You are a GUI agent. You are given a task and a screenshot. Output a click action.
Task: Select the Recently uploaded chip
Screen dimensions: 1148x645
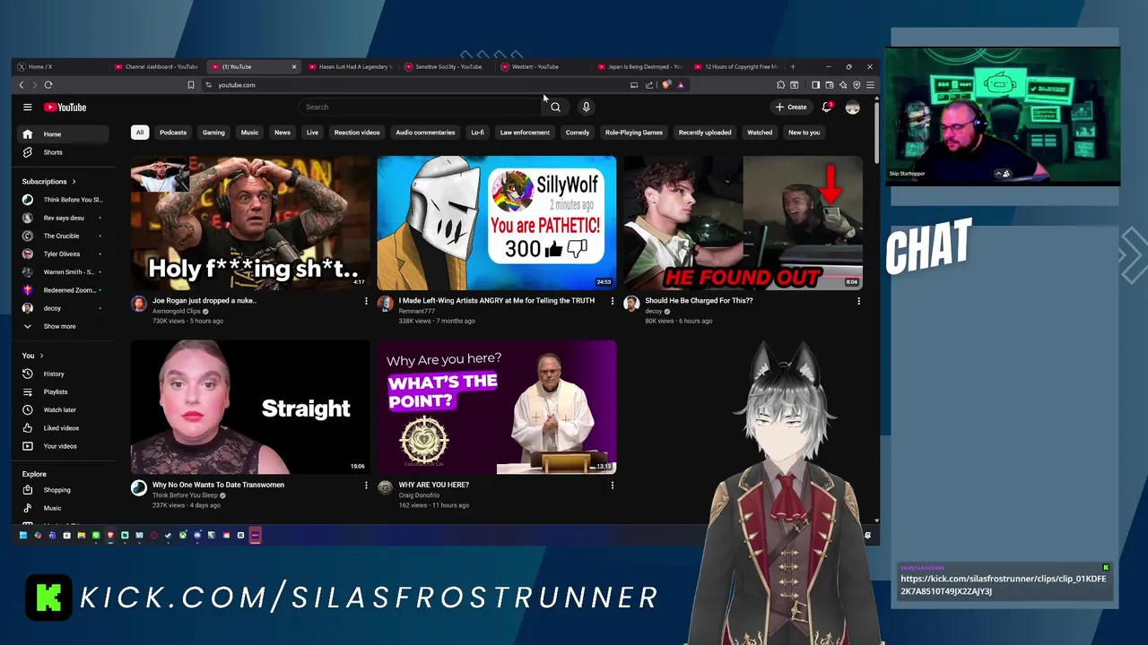click(705, 133)
